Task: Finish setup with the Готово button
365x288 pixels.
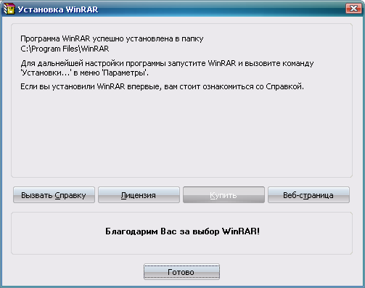Action: click(x=181, y=272)
